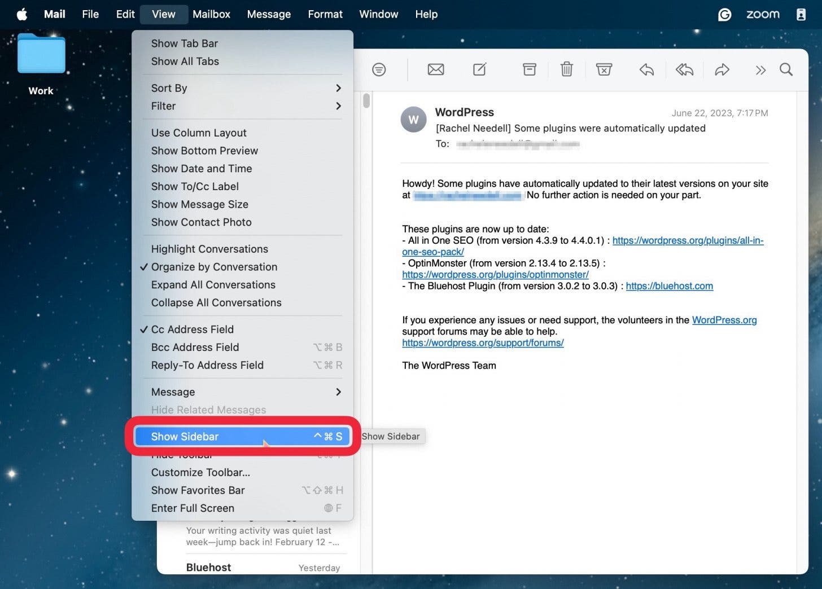Click the June 22, 2023 date stamp
Viewport: 822px width, 589px height.
click(x=719, y=113)
